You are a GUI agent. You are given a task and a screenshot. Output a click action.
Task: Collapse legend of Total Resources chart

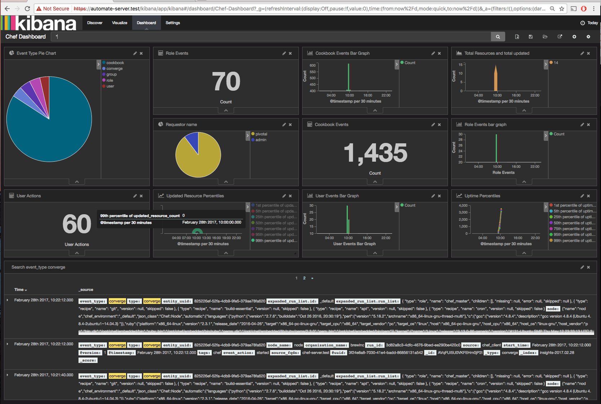[x=546, y=64]
